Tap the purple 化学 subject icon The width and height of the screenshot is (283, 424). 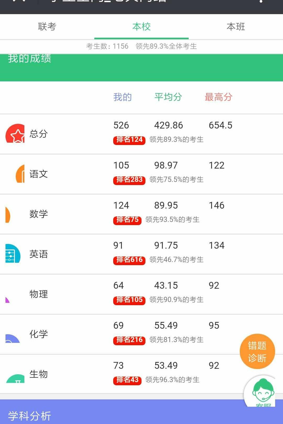coord(12,338)
